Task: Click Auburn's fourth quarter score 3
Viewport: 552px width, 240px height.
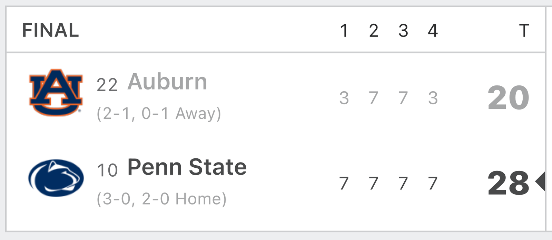Action: 433,98
